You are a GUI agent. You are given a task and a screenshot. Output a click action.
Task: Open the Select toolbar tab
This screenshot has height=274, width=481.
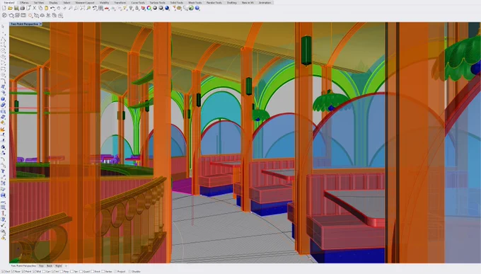point(66,3)
